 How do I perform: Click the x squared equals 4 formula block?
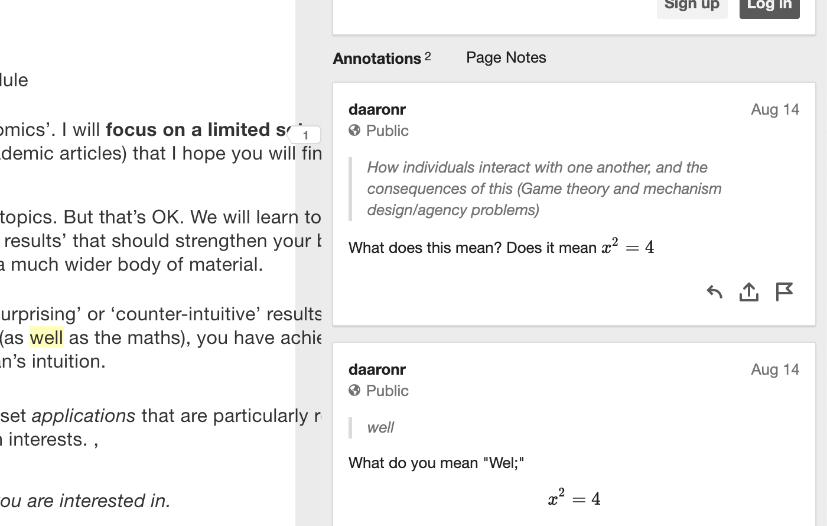[574, 498]
